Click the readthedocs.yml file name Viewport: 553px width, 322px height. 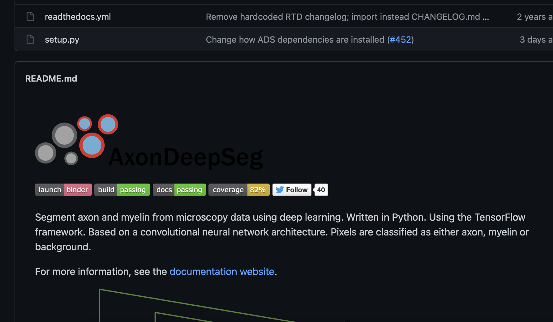[78, 17]
